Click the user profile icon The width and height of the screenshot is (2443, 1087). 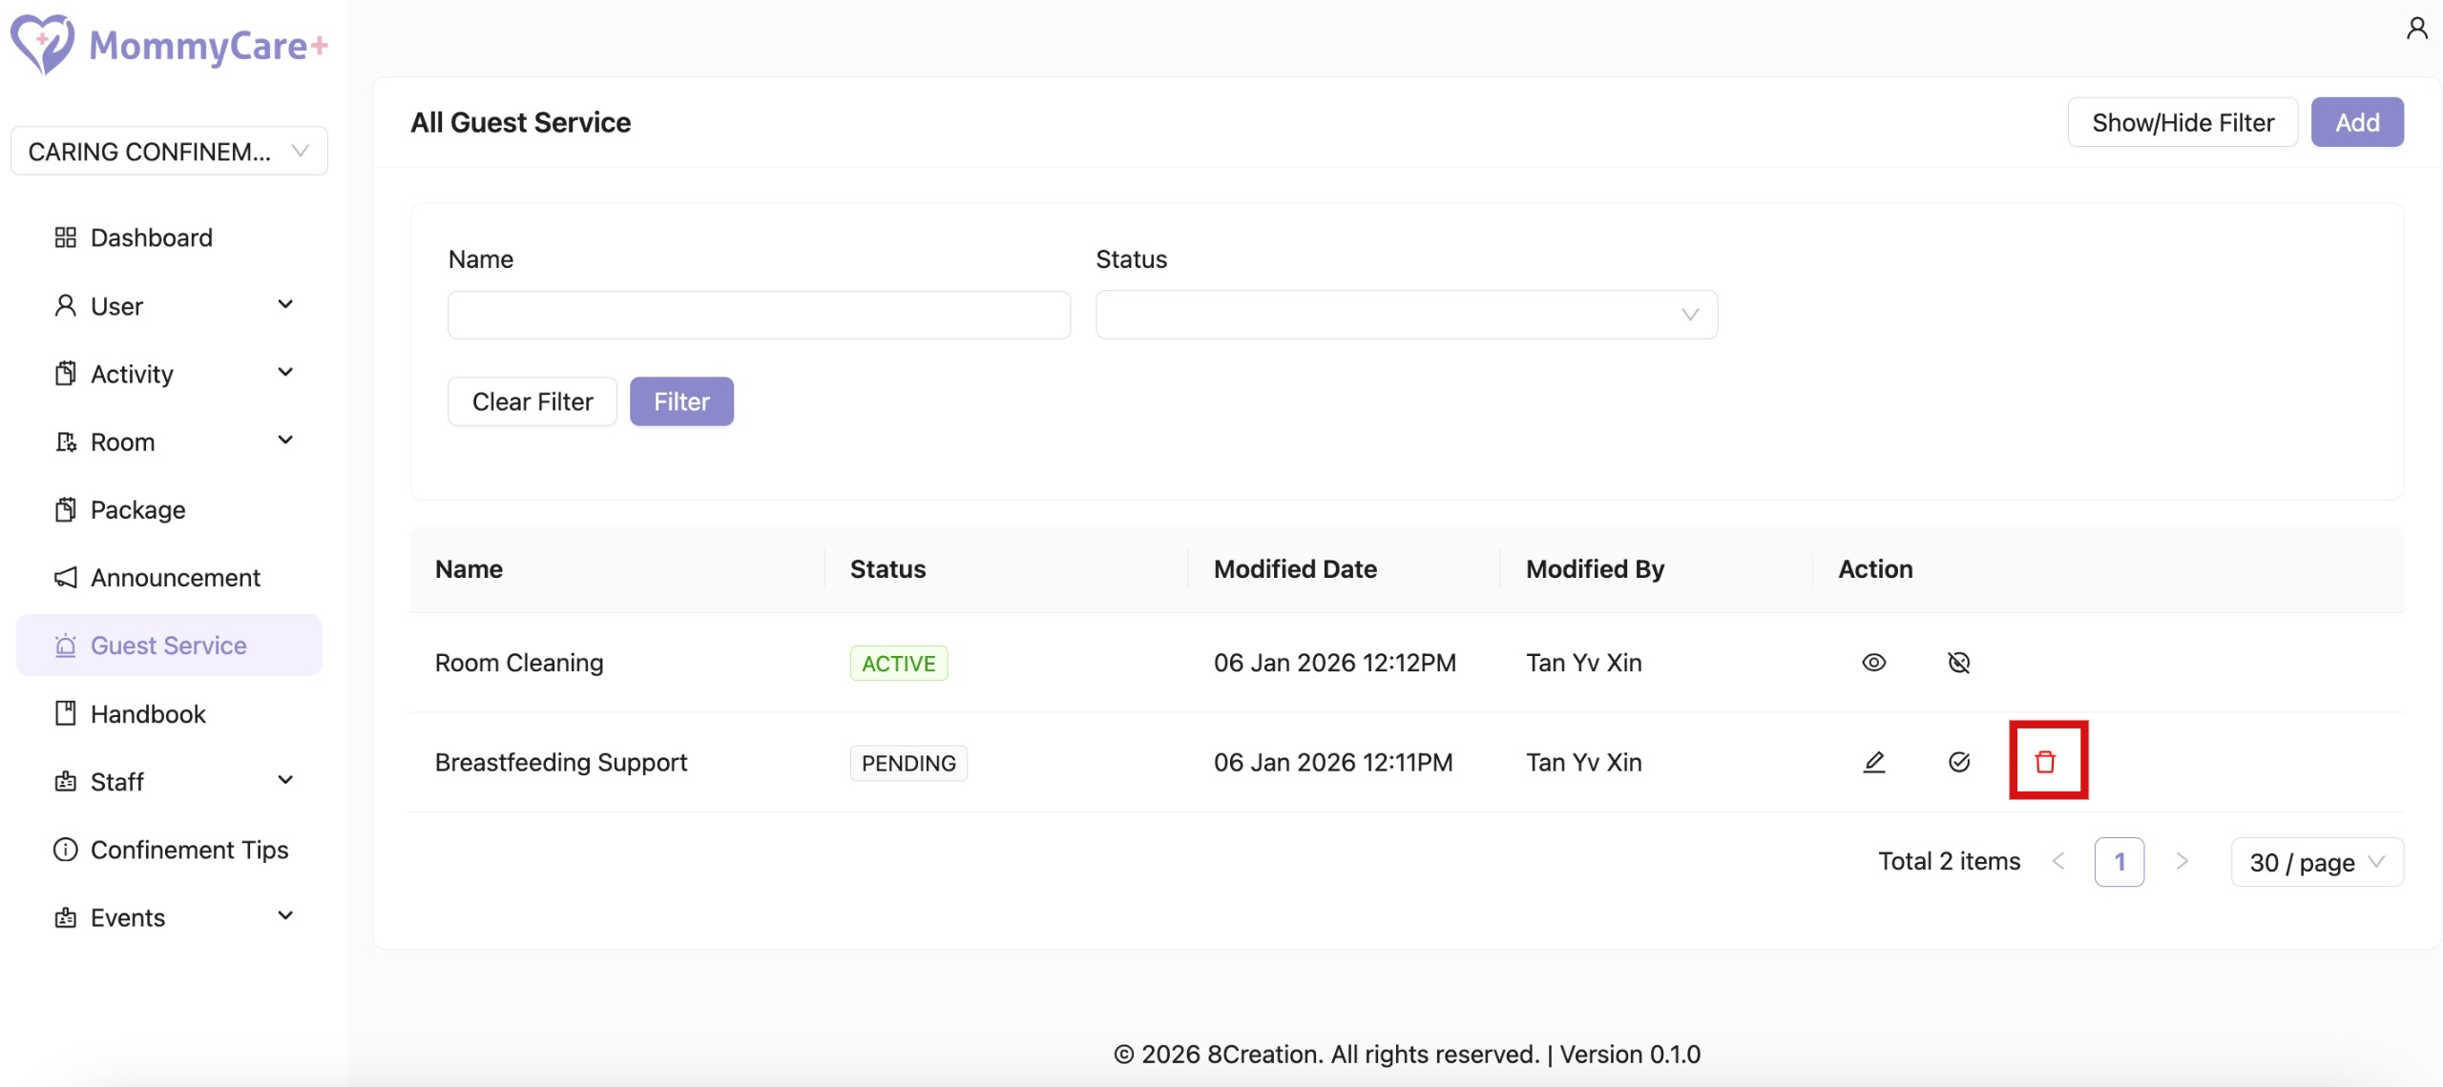(x=2416, y=29)
